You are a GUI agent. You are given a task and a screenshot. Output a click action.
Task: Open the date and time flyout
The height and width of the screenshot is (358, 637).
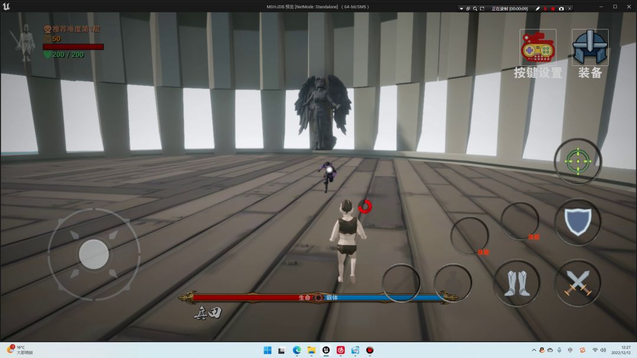tap(625, 350)
